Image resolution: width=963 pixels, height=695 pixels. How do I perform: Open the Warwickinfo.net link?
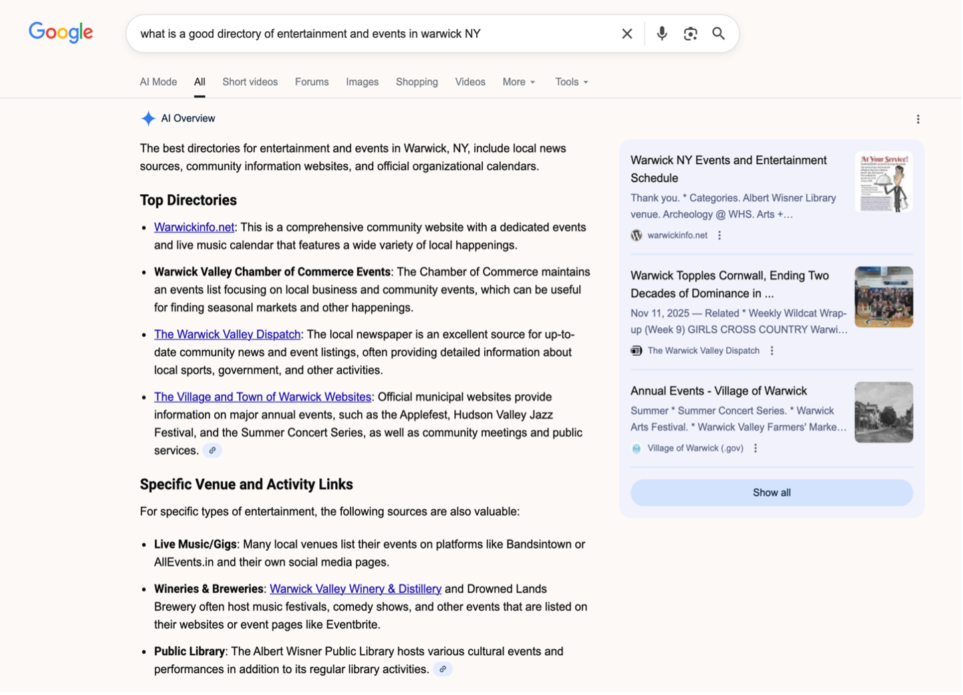click(x=194, y=227)
